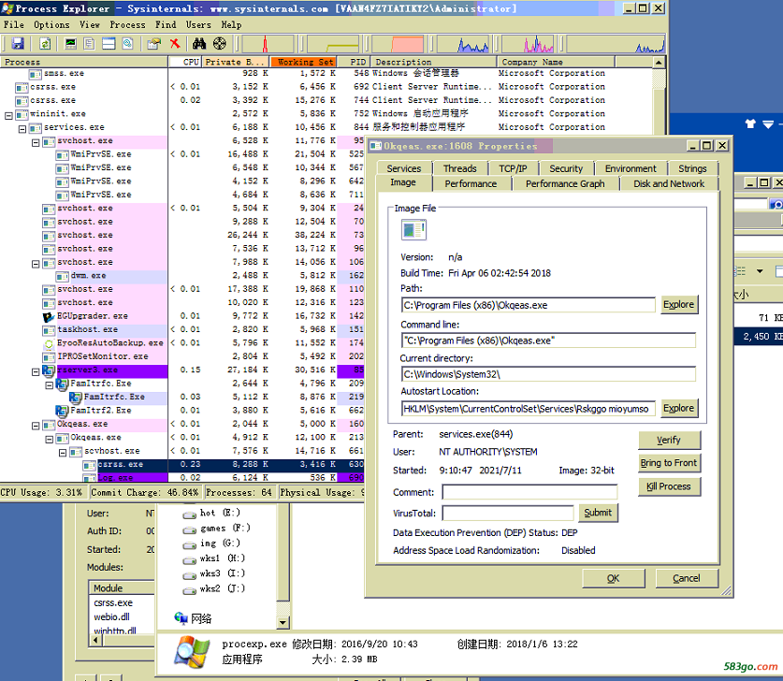
Task: Select the highlighted csrss.exe process row under scvhost.exe
Action: click(181, 464)
